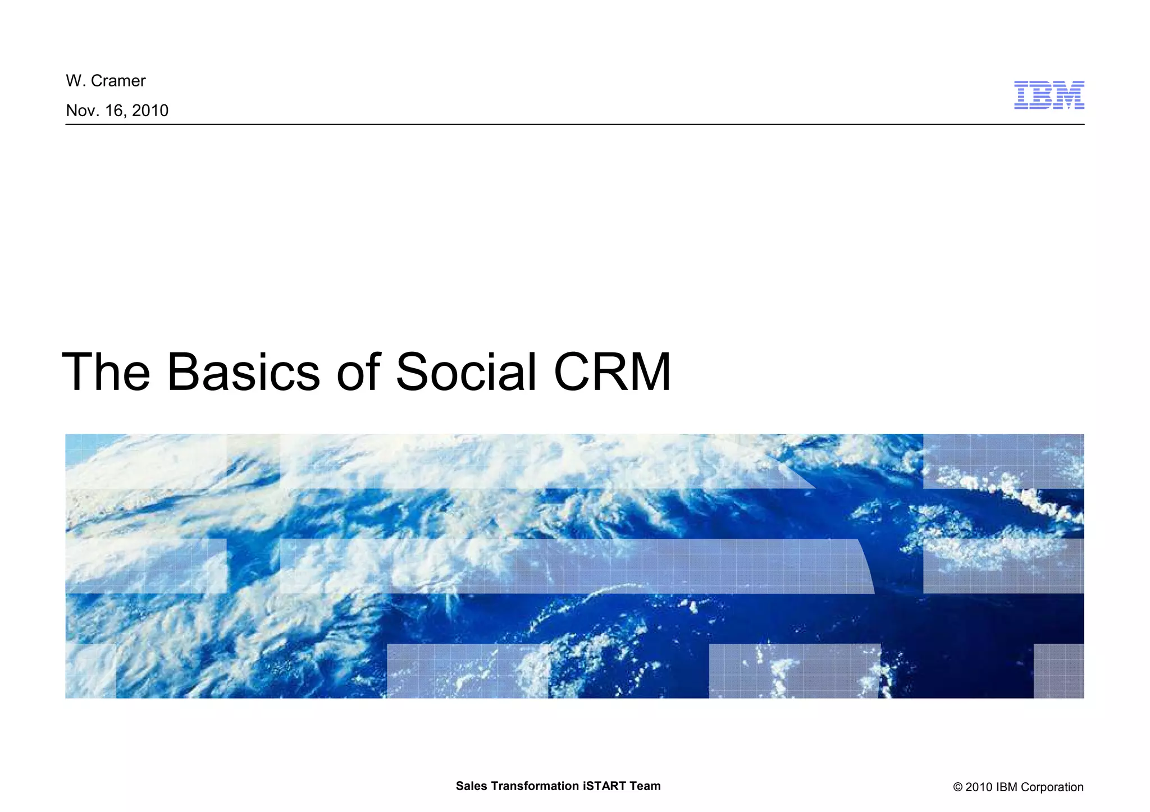Click the translucent rectangle at banner right middle
The height and width of the screenshot is (812, 1150).
pyautogui.click(x=1003, y=566)
